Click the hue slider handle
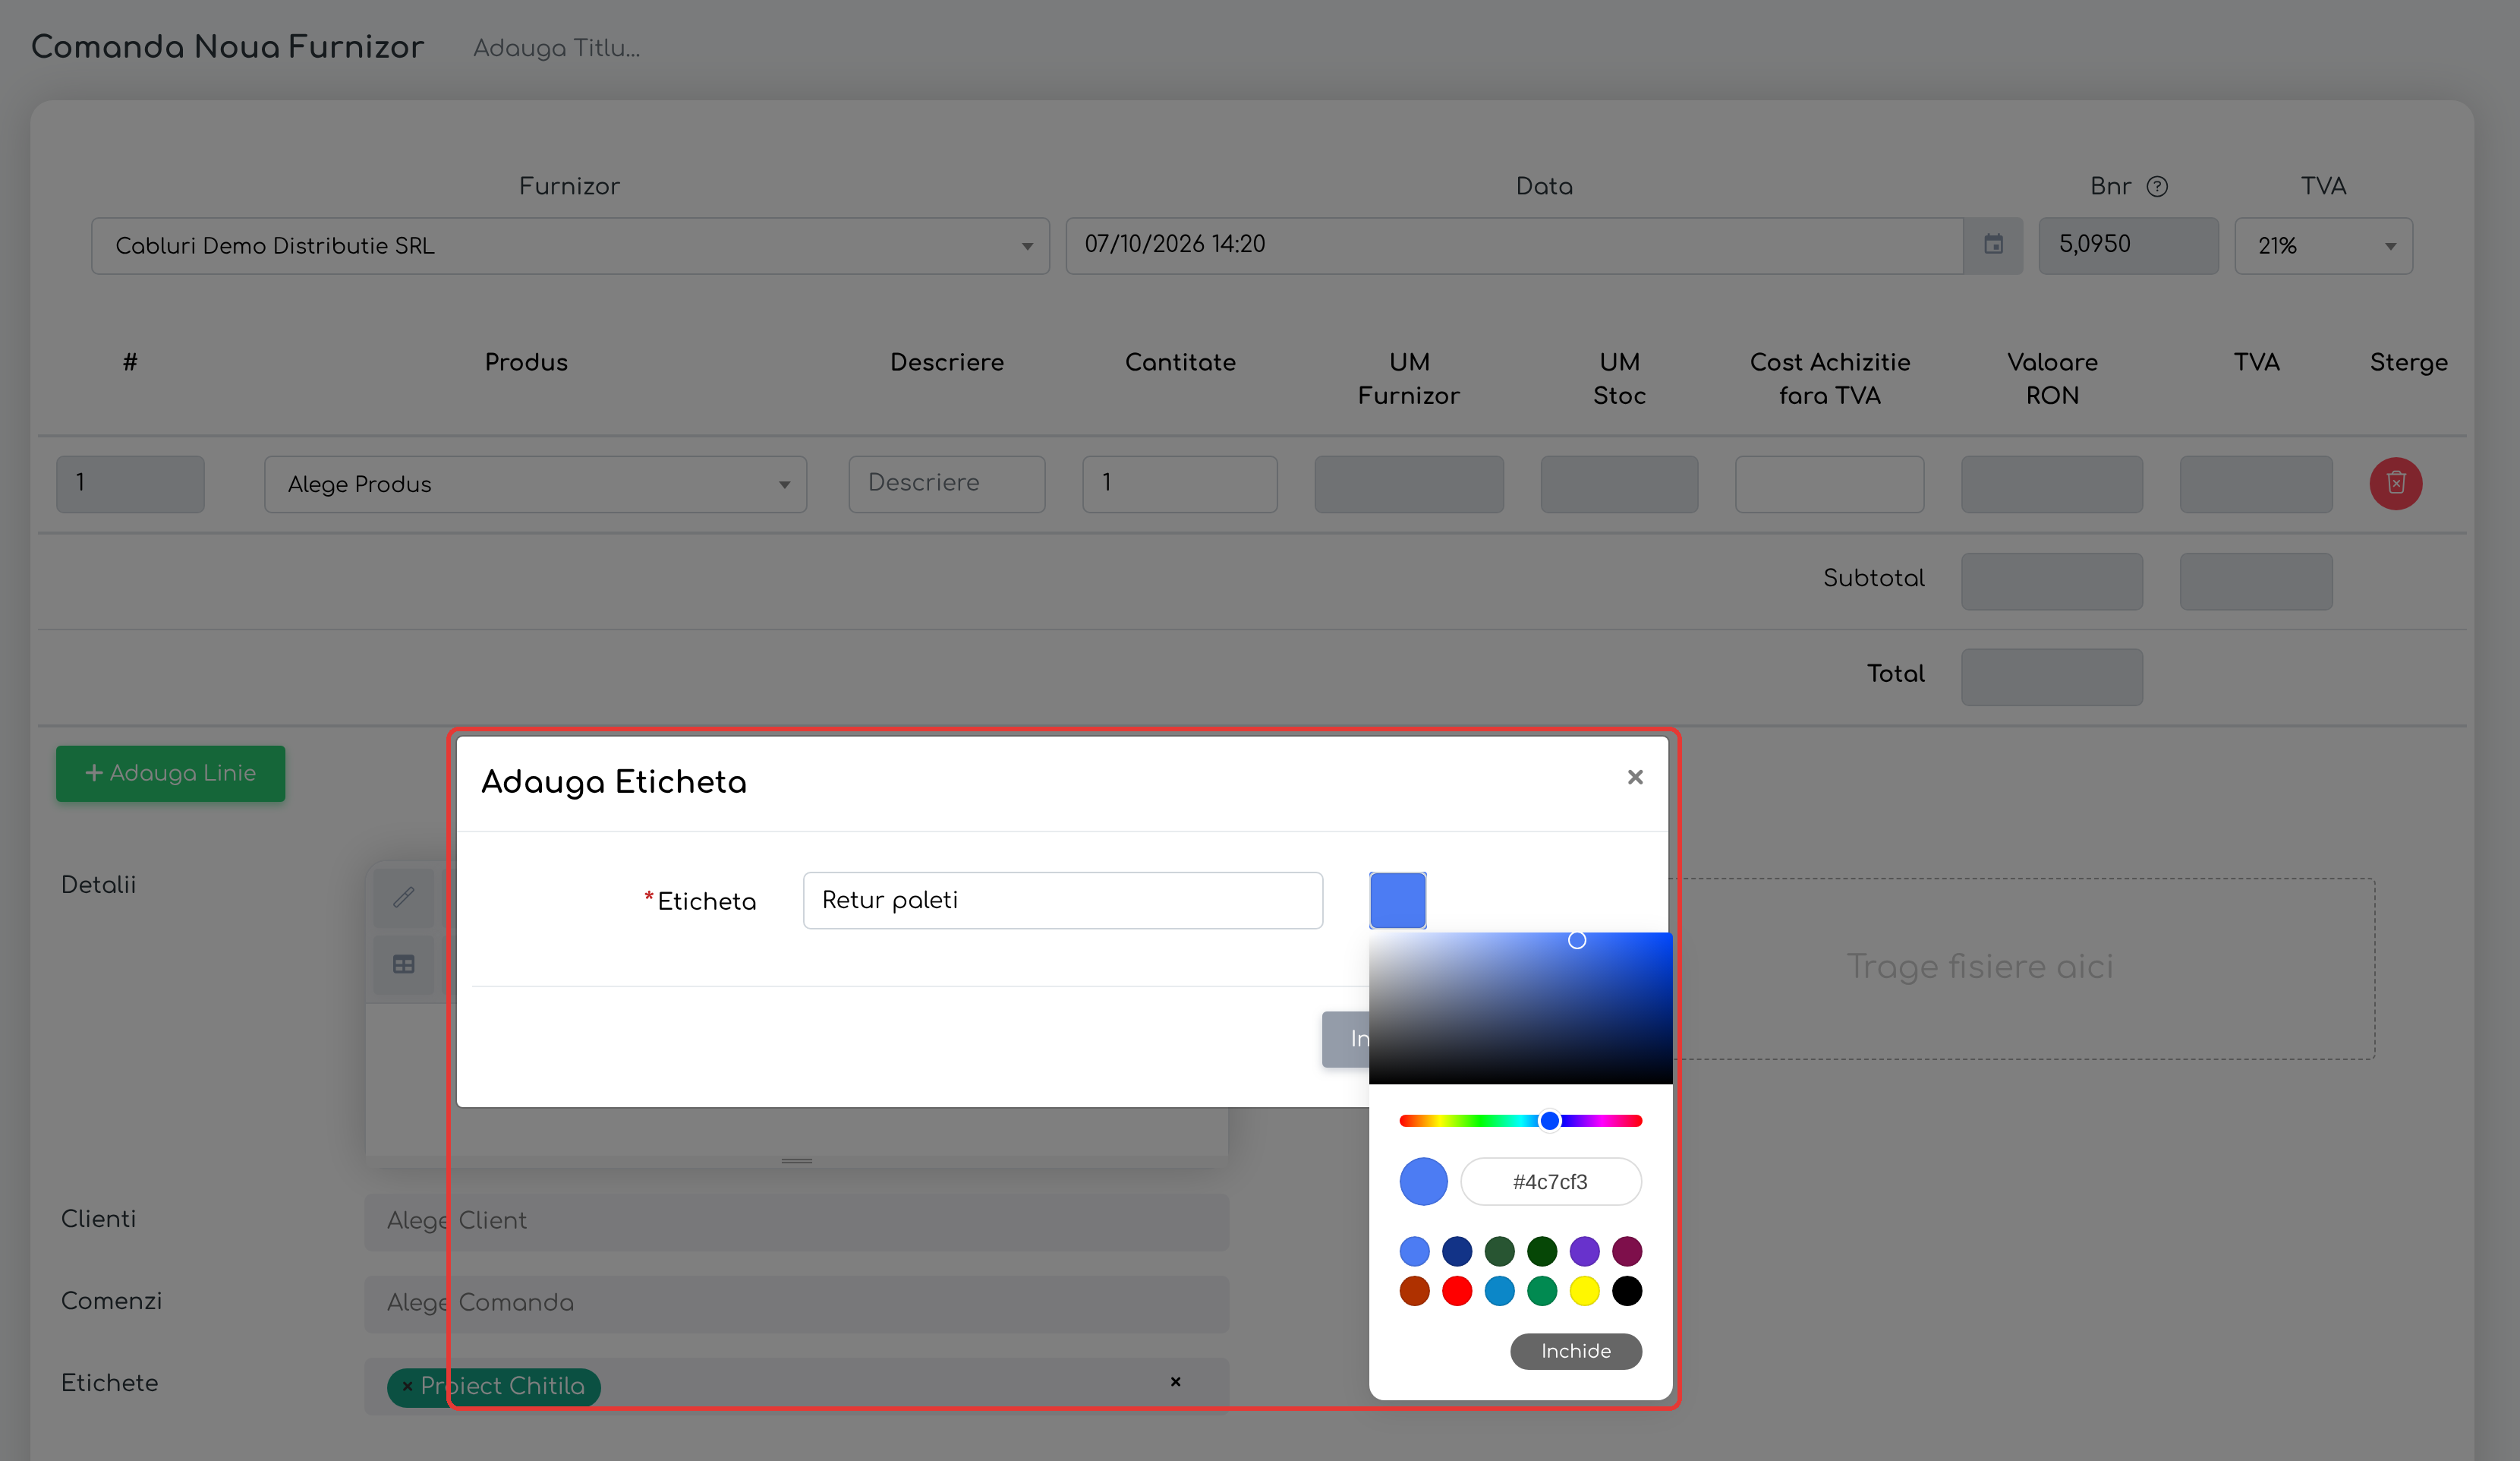The height and width of the screenshot is (1461, 2520). (x=1550, y=1121)
